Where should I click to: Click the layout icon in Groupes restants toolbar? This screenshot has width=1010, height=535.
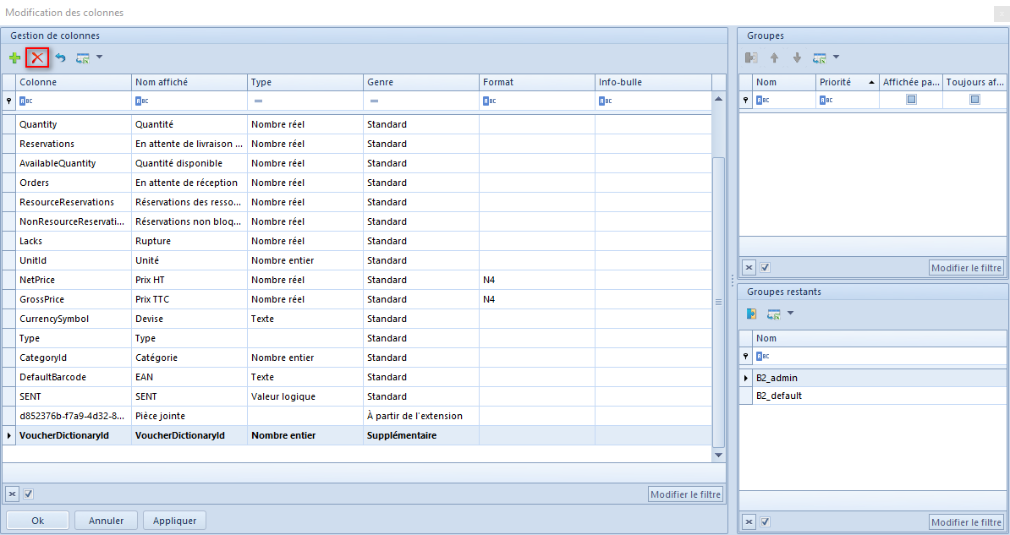774,314
